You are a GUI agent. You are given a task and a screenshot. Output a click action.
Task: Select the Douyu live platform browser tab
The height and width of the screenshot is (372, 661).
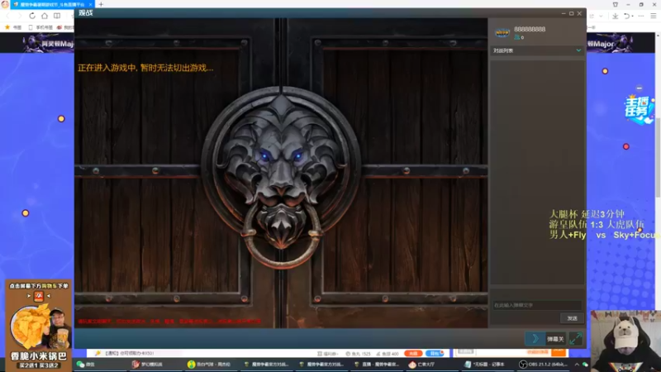(51, 5)
